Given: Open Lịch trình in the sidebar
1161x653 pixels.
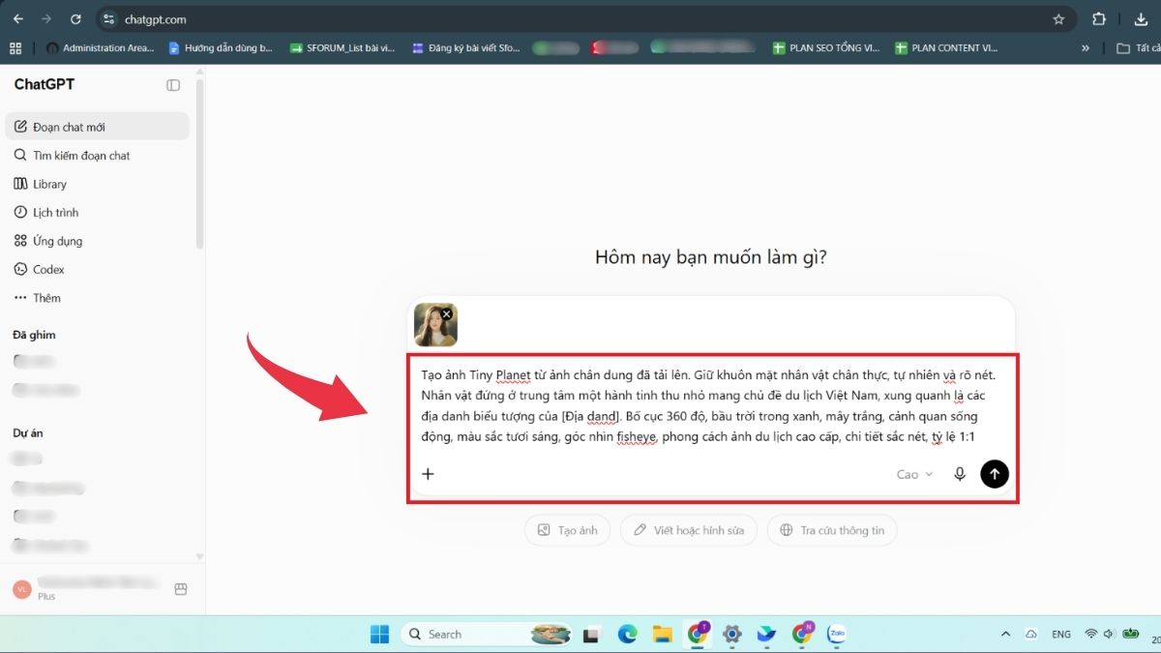Looking at the screenshot, I should click(x=97, y=212).
